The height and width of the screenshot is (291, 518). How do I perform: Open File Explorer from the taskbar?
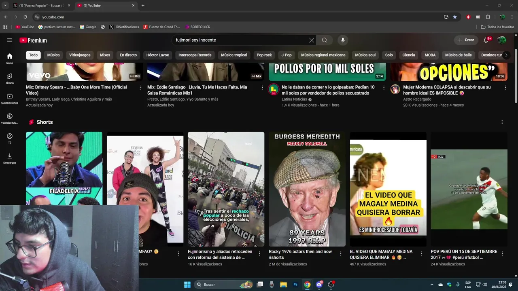283,285
